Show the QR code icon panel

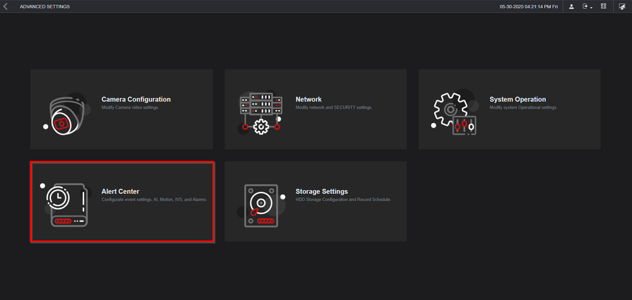[x=604, y=6]
